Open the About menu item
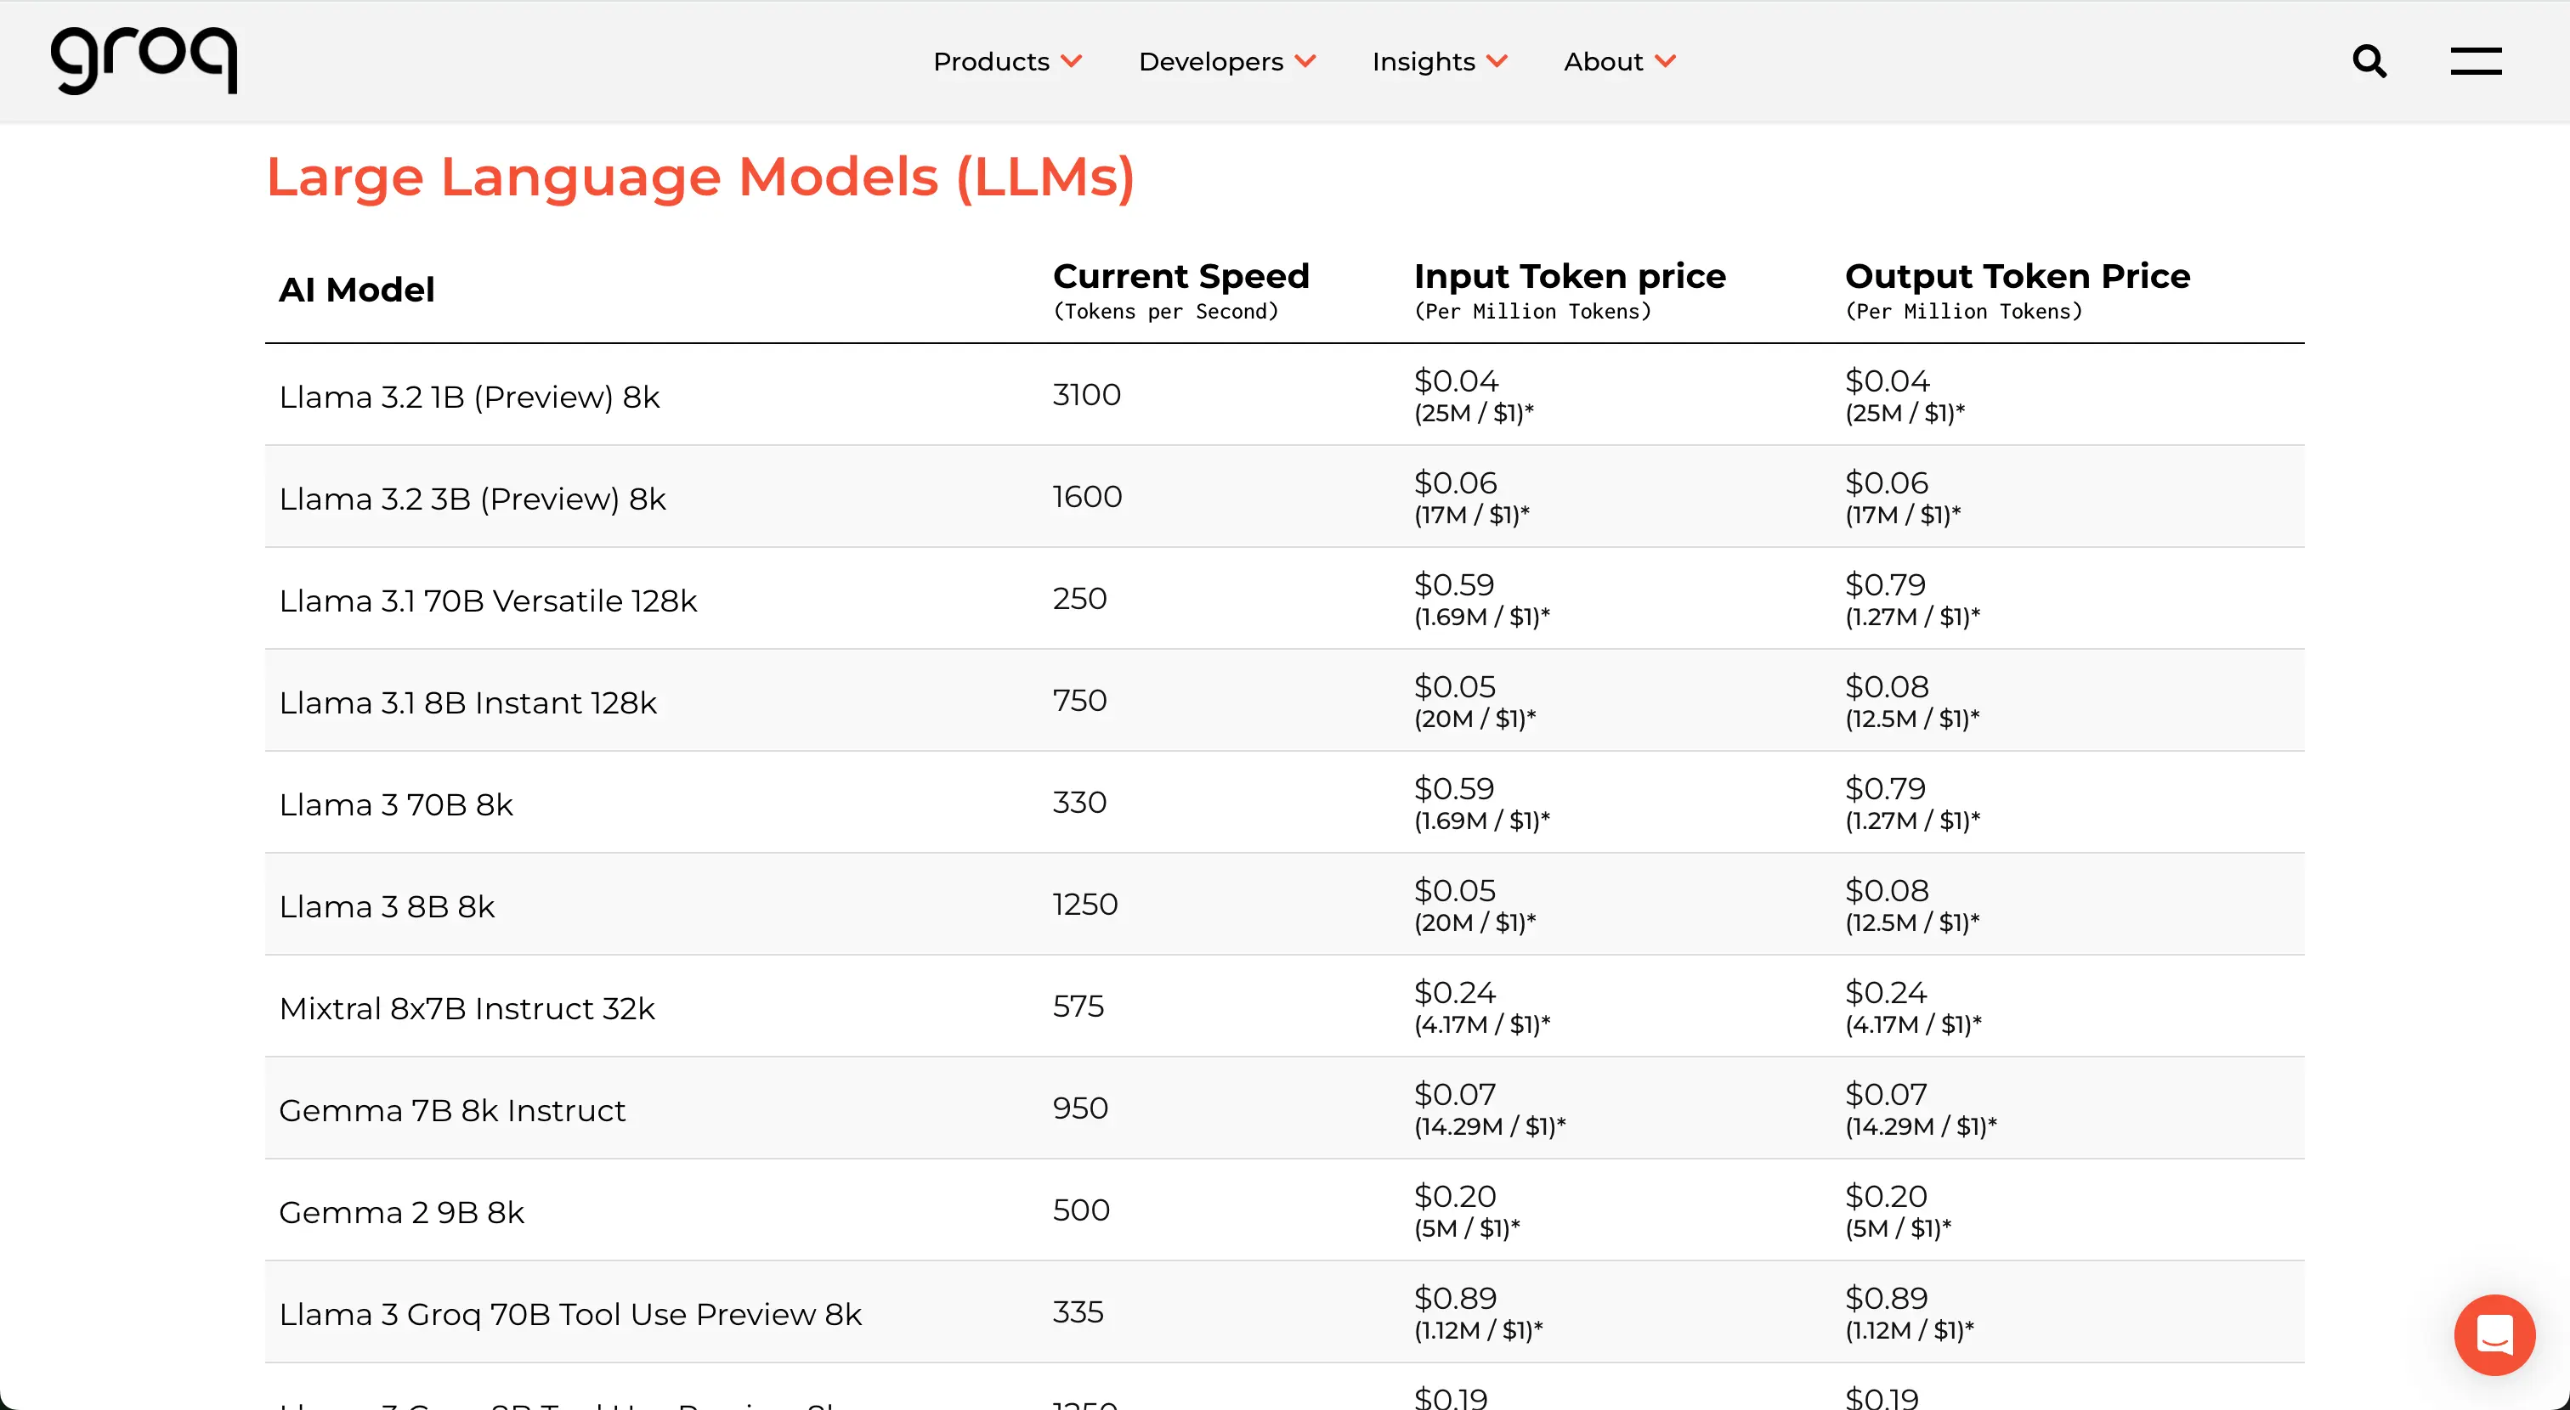 [1602, 62]
